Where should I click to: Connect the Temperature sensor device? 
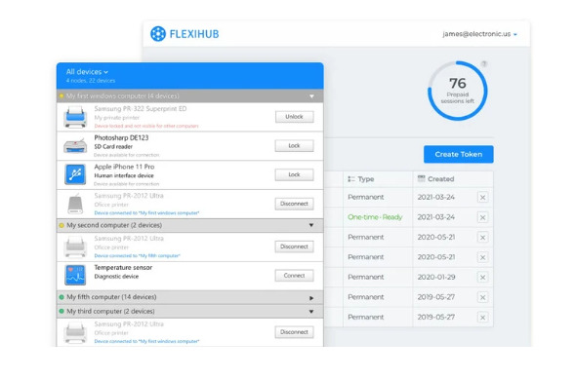(x=295, y=276)
